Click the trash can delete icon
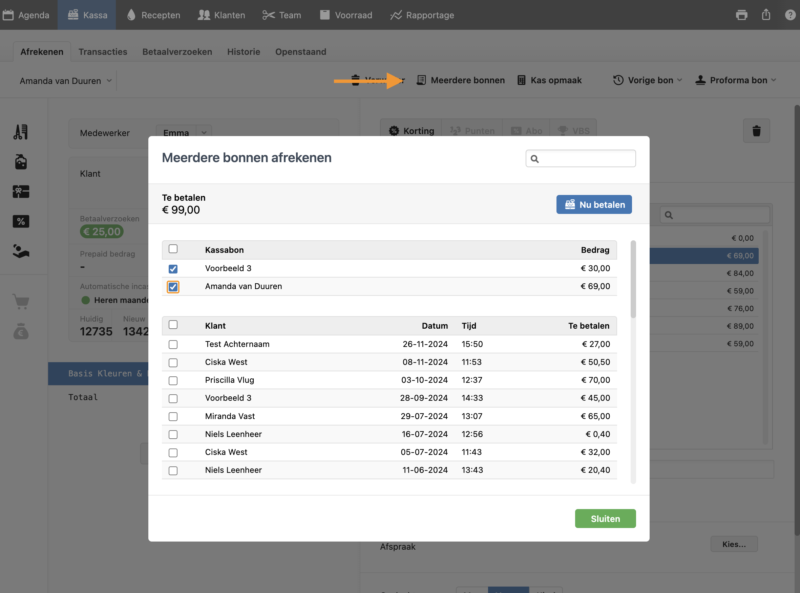800x593 pixels. click(756, 131)
